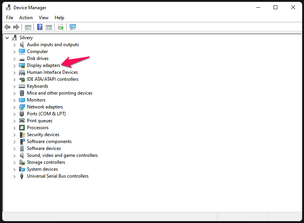Screen dimensions: 304x223
Task: Click the Show/Hide Action Pane toolbar icon
Action: (x=48, y=27)
